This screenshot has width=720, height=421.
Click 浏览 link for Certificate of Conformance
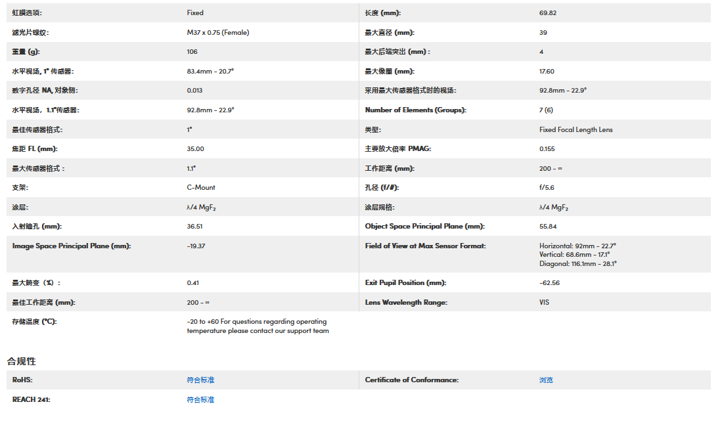tap(546, 380)
